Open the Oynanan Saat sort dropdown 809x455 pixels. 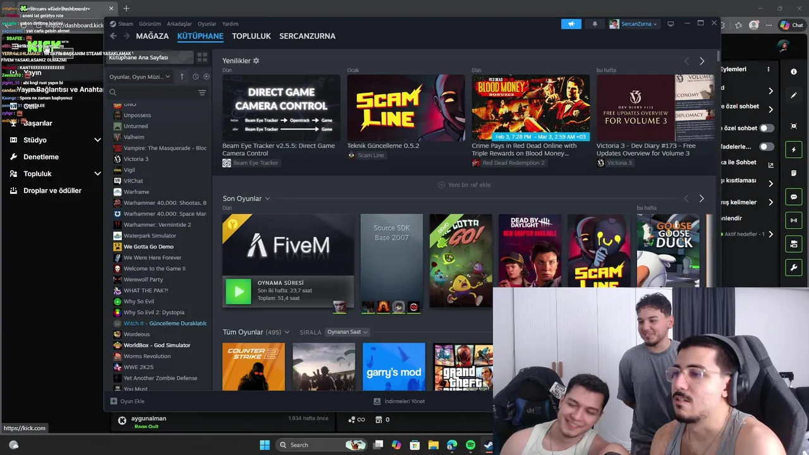click(x=347, y=332)
